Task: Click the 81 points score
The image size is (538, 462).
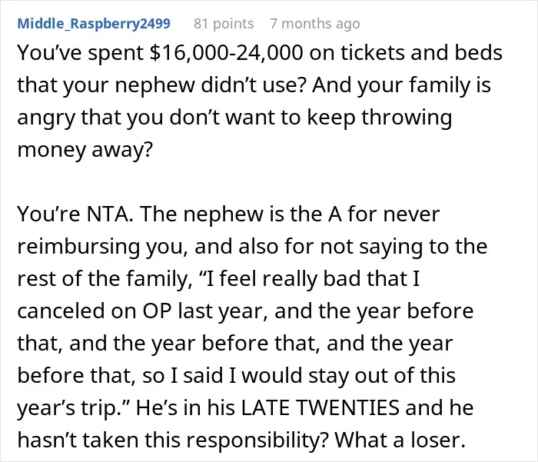Action: (x=224, y=24)
